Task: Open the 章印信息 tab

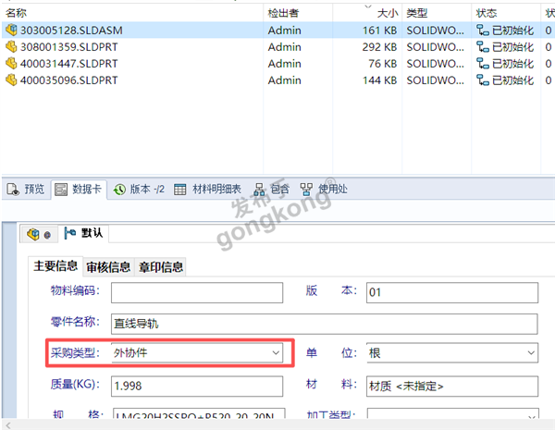Action: click(161, 267)
